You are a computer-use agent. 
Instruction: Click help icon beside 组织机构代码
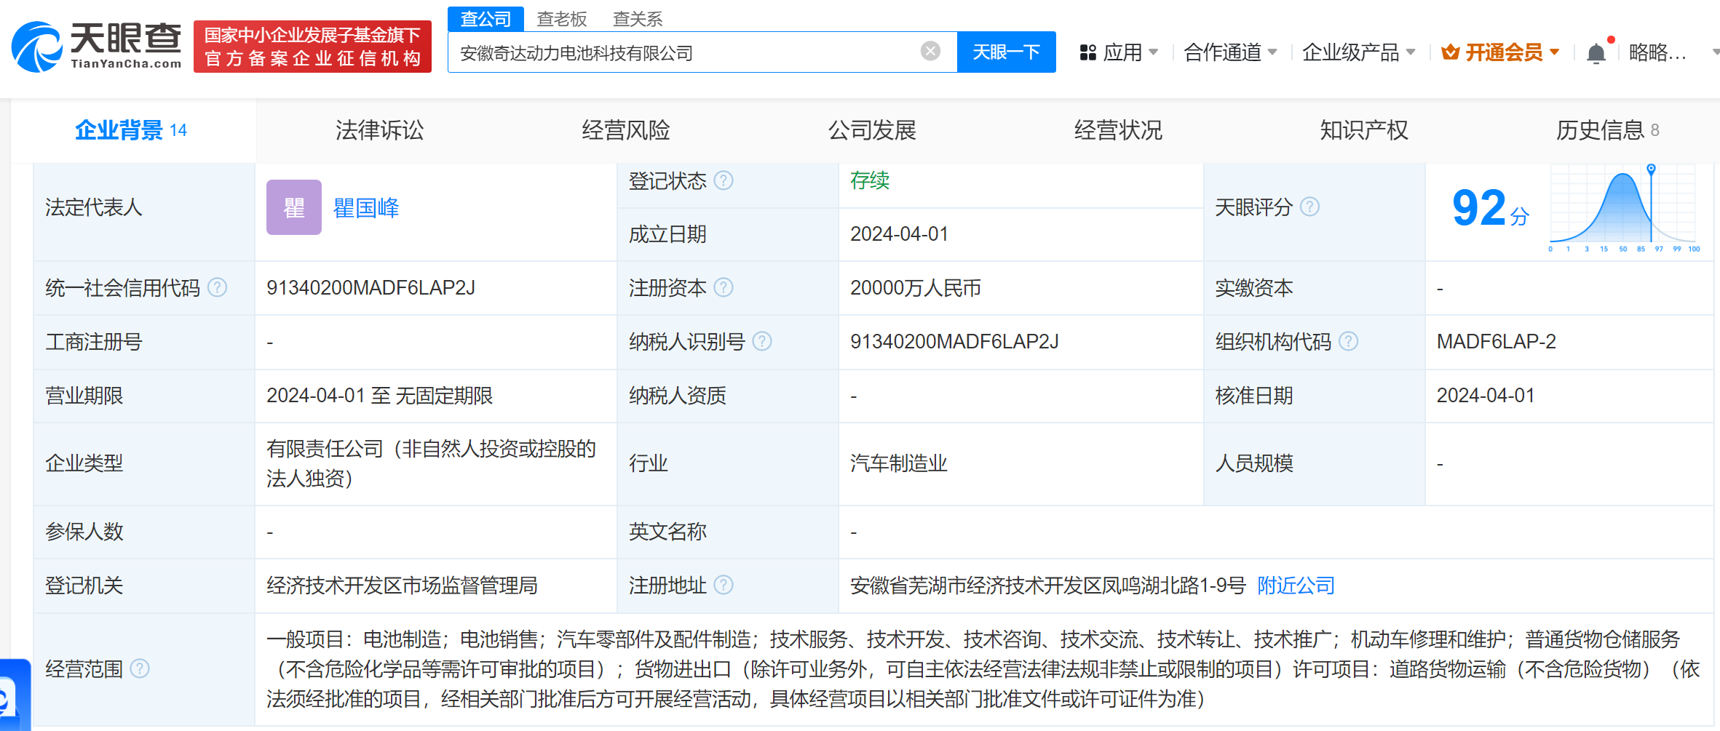click(x=1348, y=341)
